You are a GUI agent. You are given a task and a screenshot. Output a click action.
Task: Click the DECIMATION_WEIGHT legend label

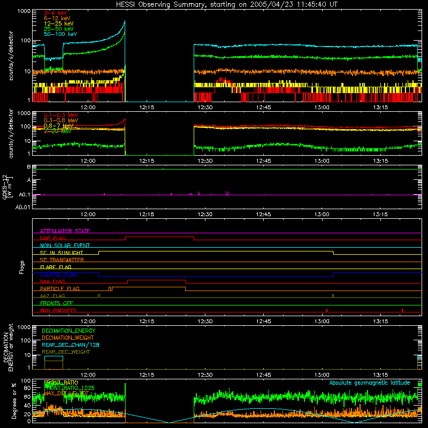pos(68,338)
